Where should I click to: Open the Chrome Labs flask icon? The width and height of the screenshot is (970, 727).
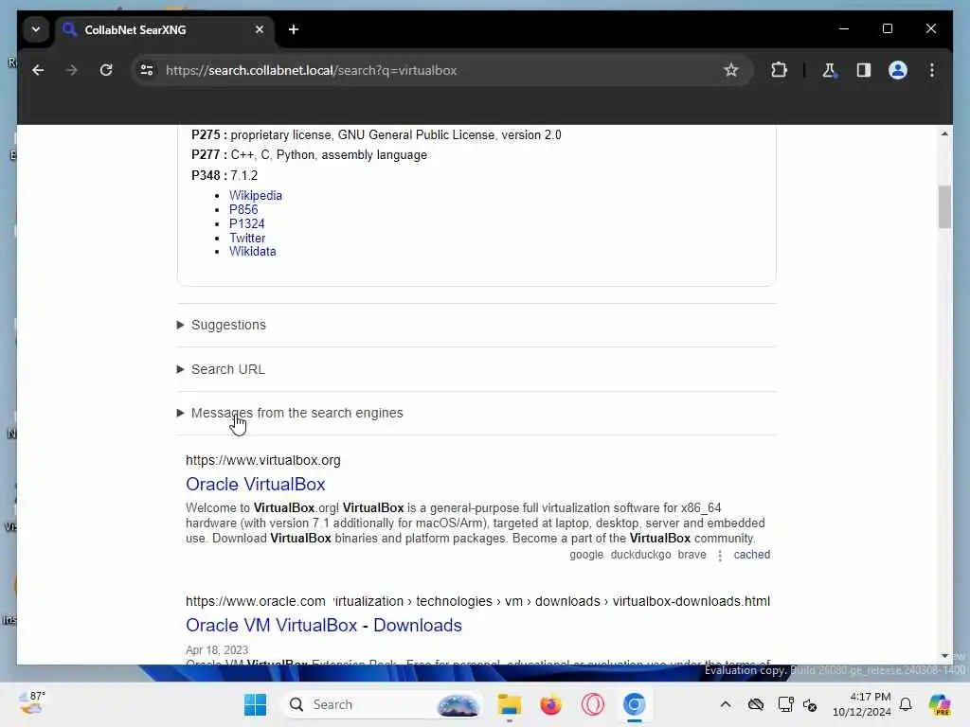(829, 70)
